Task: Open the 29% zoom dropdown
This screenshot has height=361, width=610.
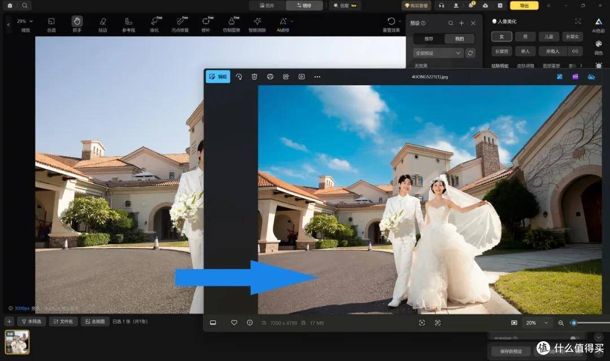Action: (x=25, y=21)
